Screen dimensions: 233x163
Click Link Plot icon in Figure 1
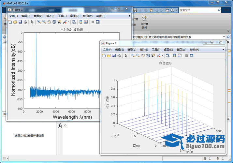pyautogui.click(x=74, y=22)
